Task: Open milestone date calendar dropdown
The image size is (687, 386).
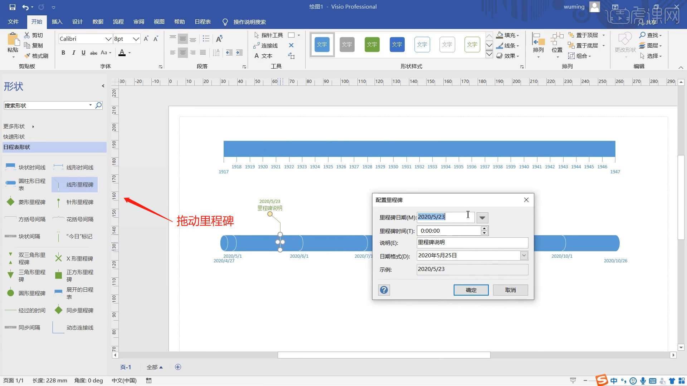Action: click(x=482, y=218)
